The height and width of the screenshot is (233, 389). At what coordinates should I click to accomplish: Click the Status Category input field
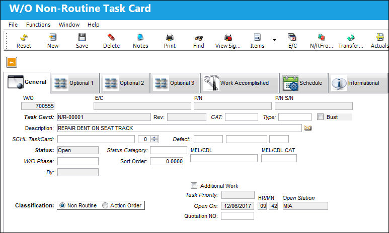click(x=169, y=150)
